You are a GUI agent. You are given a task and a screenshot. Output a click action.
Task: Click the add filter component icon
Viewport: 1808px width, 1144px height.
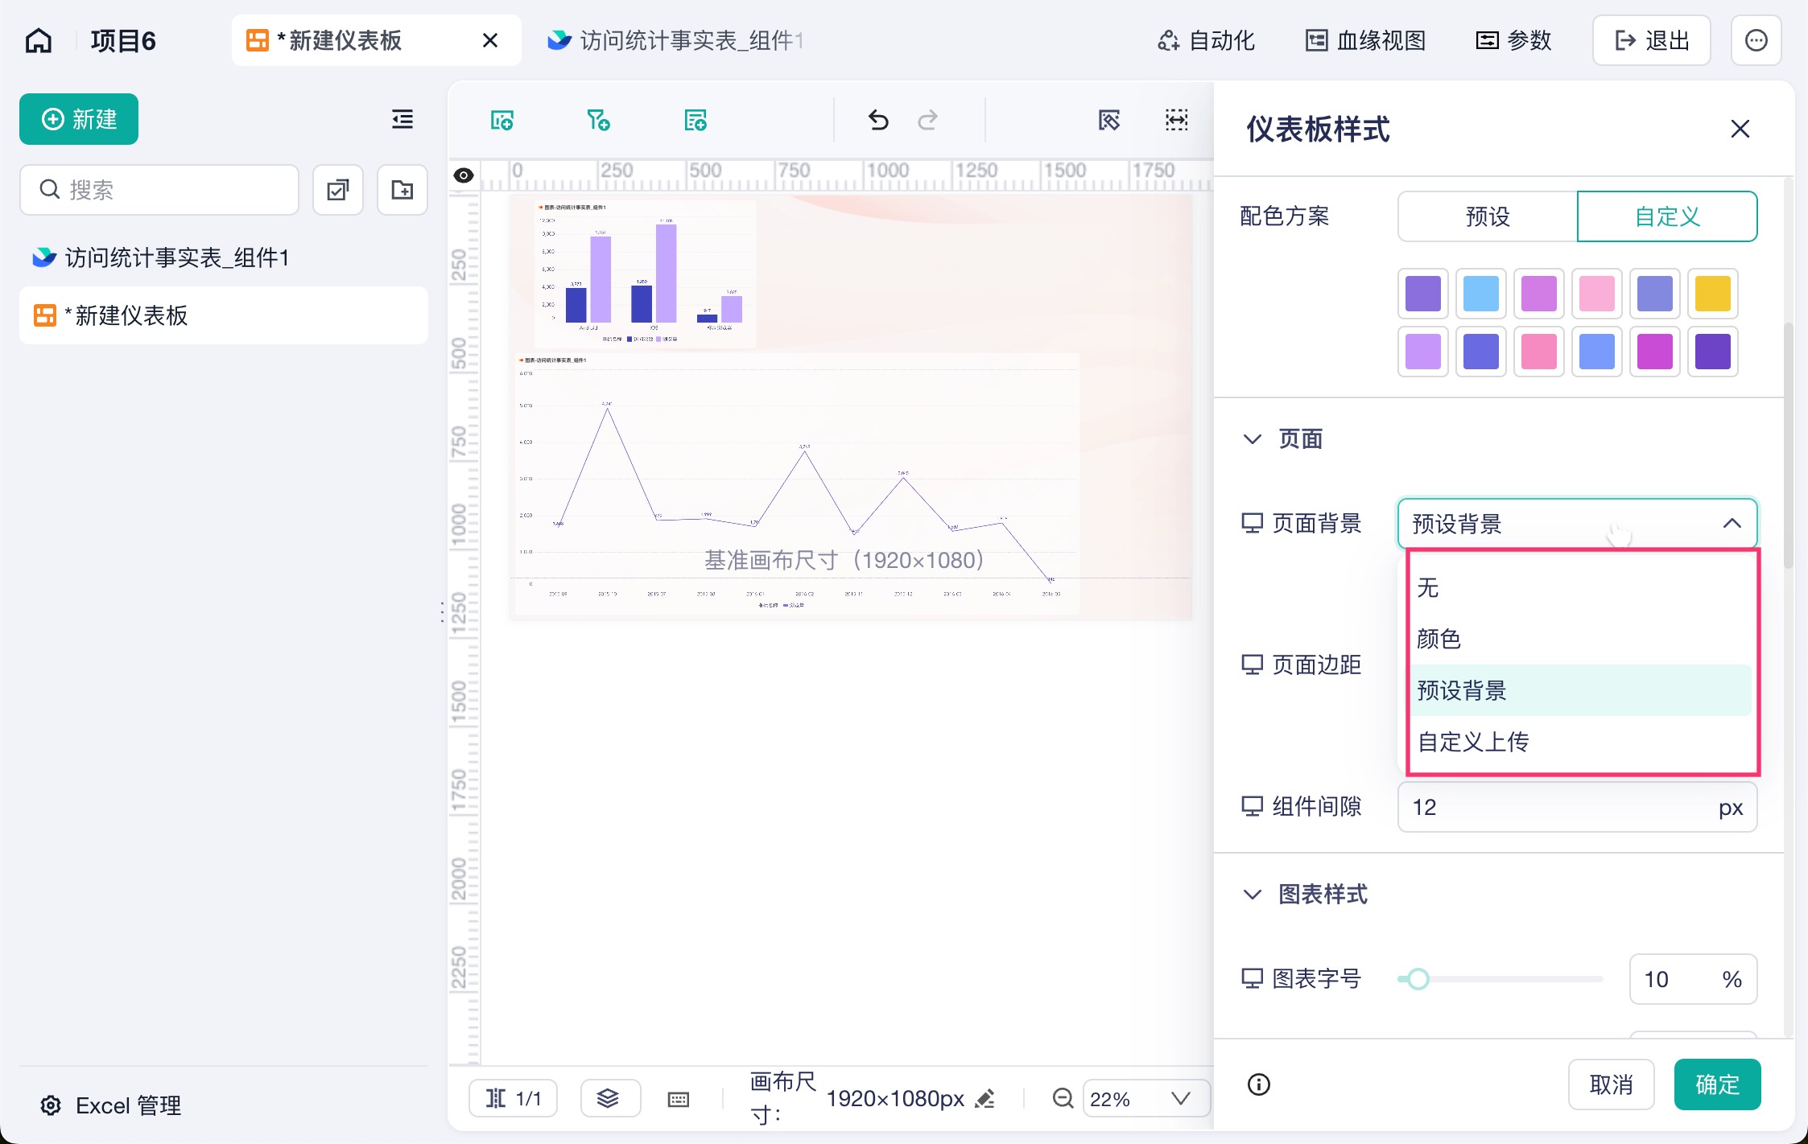[598, 121]
